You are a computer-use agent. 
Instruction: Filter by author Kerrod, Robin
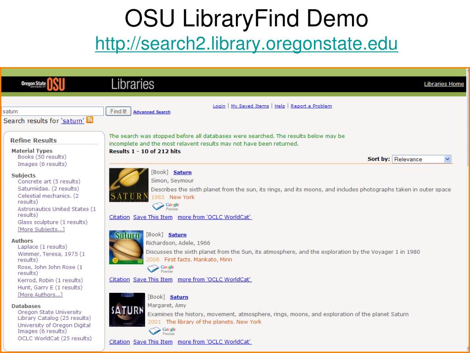(x=50, y=280)
